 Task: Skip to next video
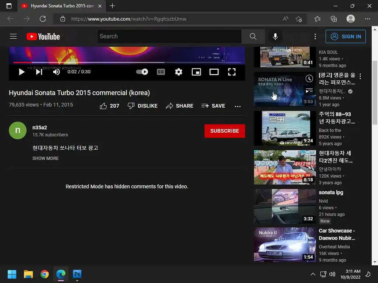(39, 72)
